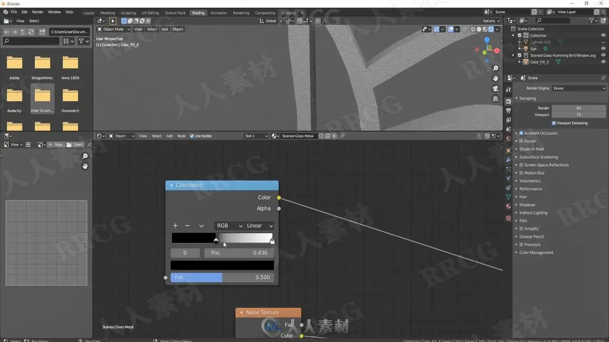
Task: Hide the Sun object with eye icon
Action: click(x=603, y=48)
